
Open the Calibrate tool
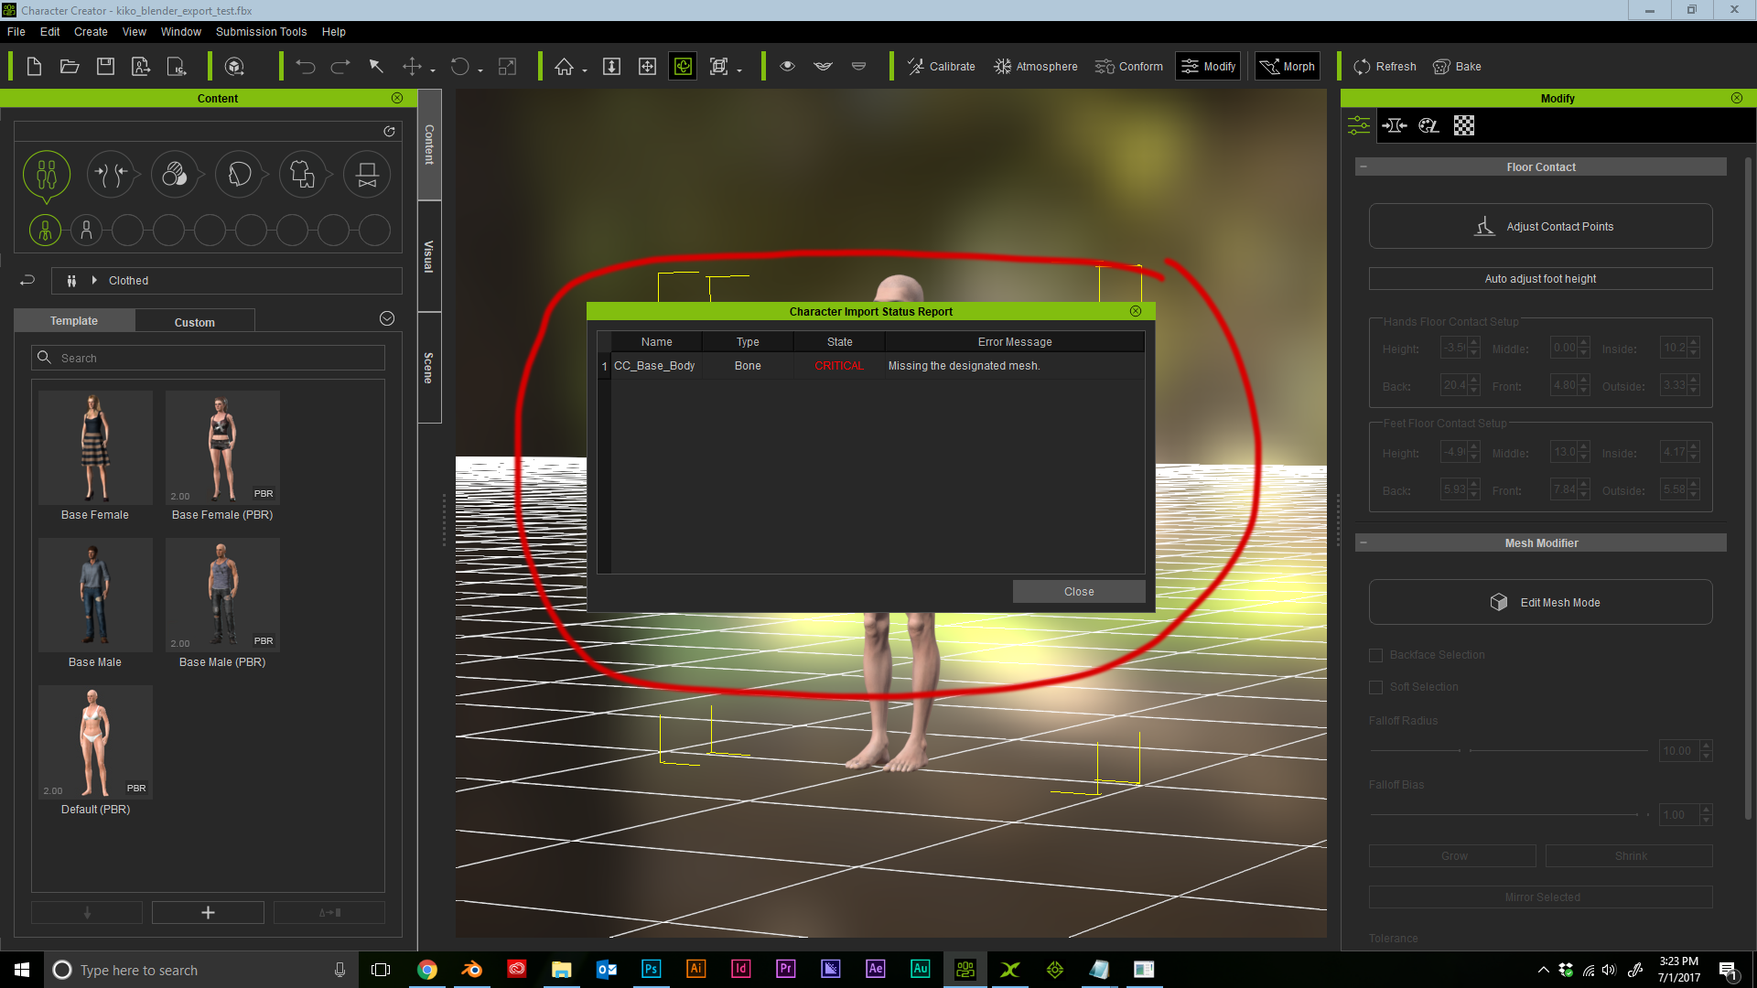click(x=941, y=67)
